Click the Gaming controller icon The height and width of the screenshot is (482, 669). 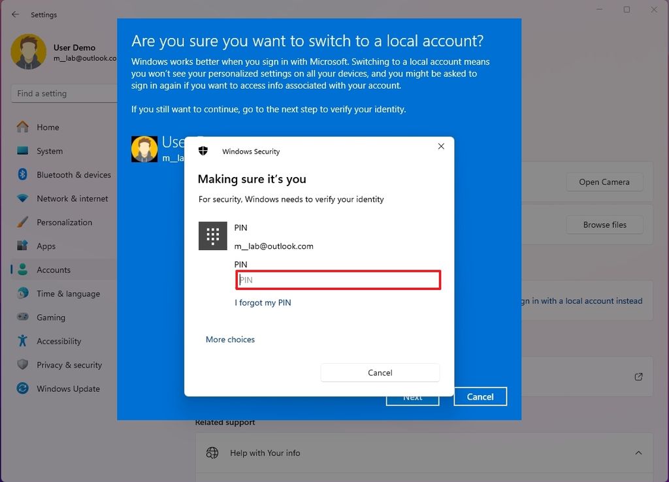point(22,317)
